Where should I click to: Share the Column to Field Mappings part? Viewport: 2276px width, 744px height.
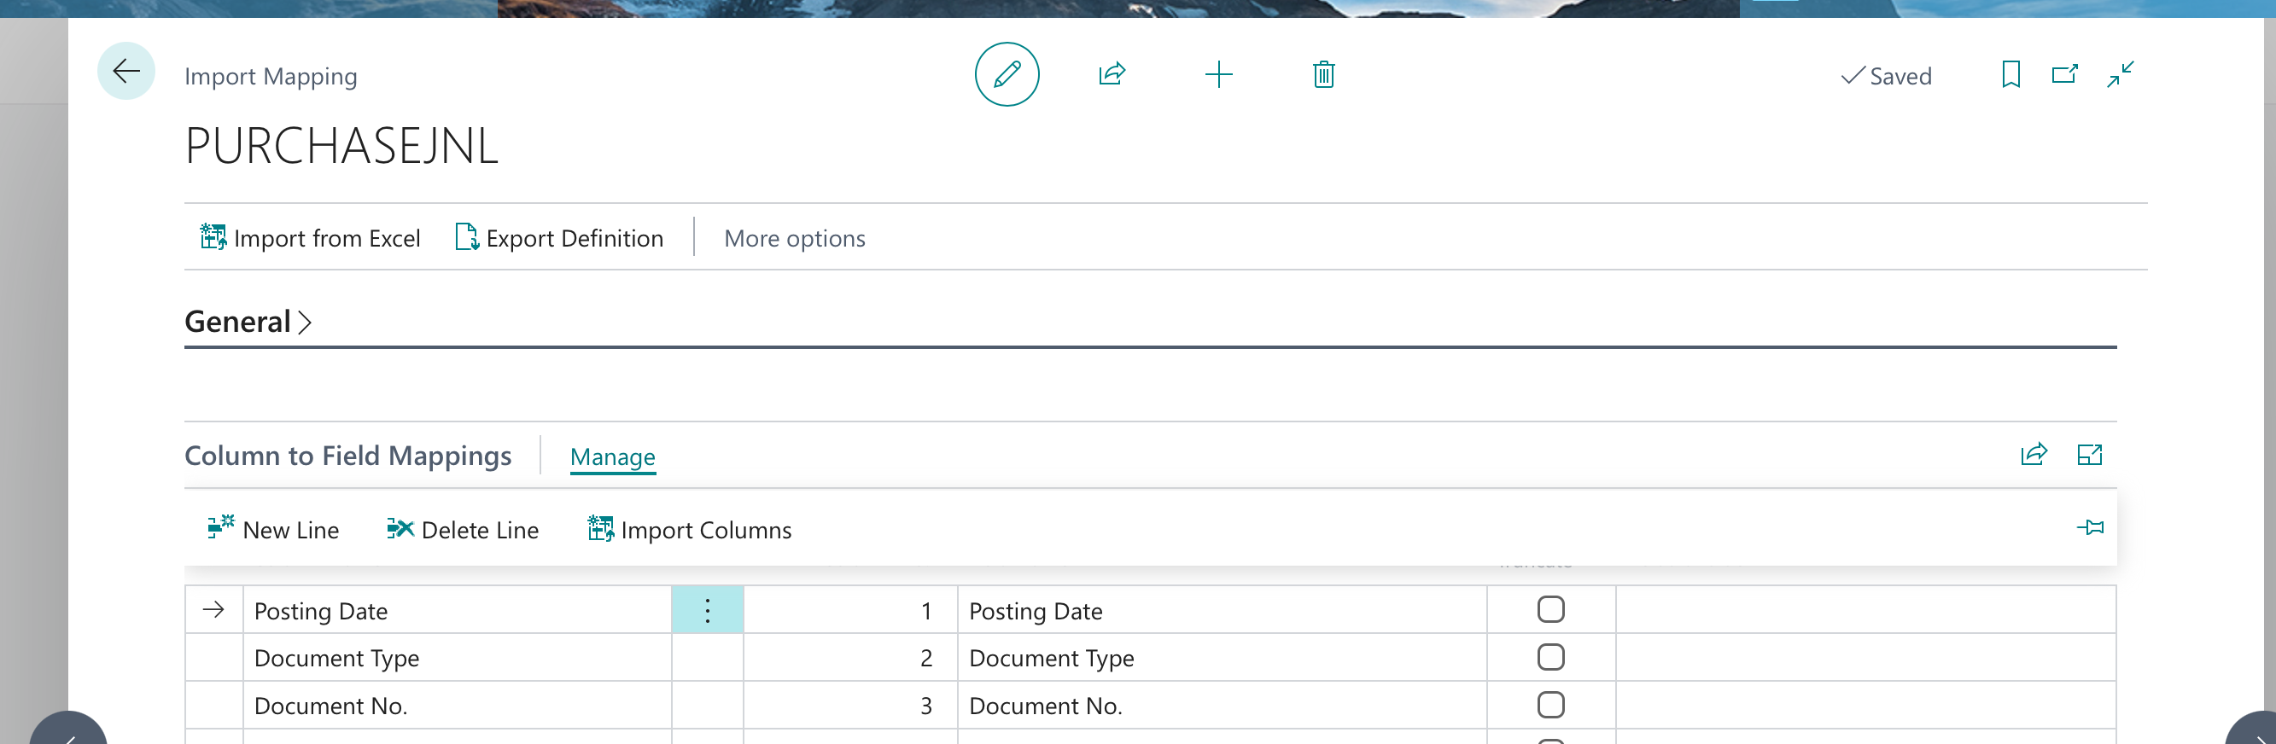(x=2033, y=455)
